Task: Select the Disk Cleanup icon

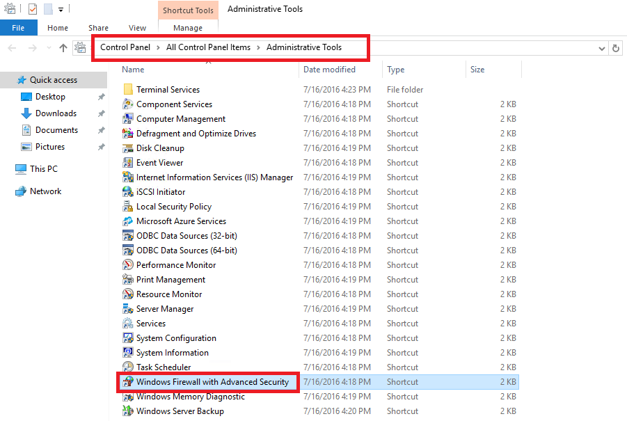Action: (128, 148)
